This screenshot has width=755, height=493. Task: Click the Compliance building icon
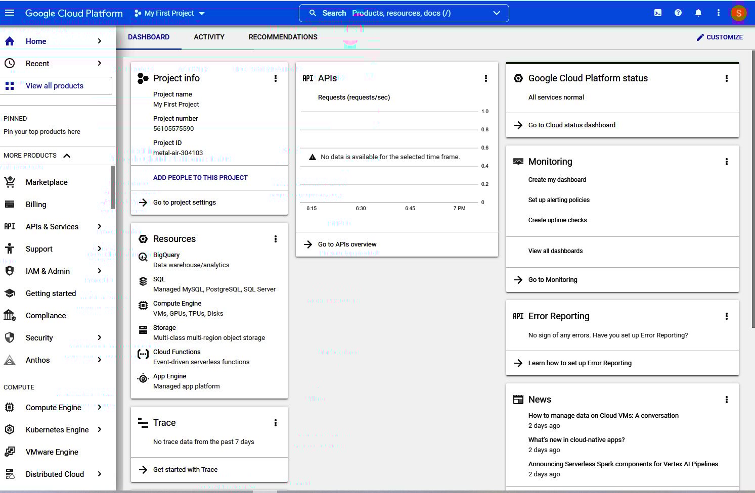(x=10, y=316)
